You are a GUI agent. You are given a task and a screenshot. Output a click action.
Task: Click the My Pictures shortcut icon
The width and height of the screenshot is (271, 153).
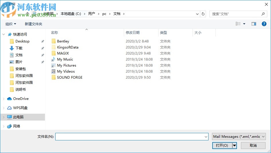pyautogui.click(x=53, y=65)
